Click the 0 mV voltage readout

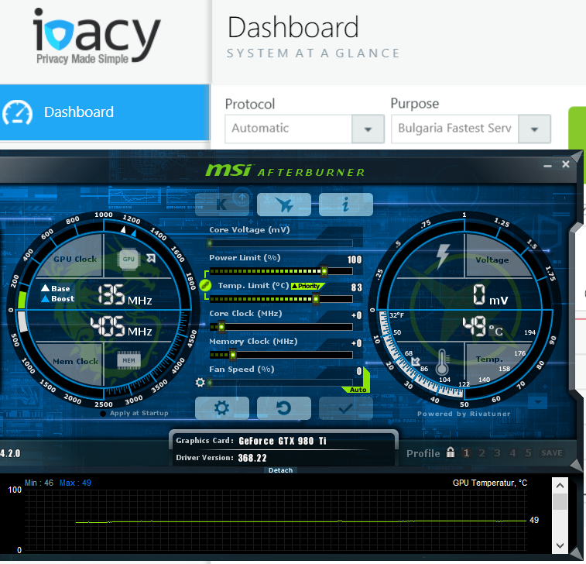[x=490, y=295]
